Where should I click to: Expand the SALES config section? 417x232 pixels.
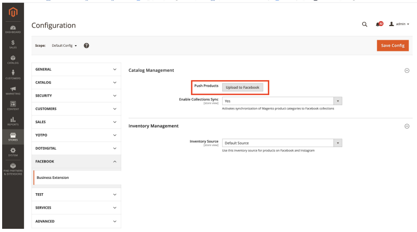click(x=76, y=122)
